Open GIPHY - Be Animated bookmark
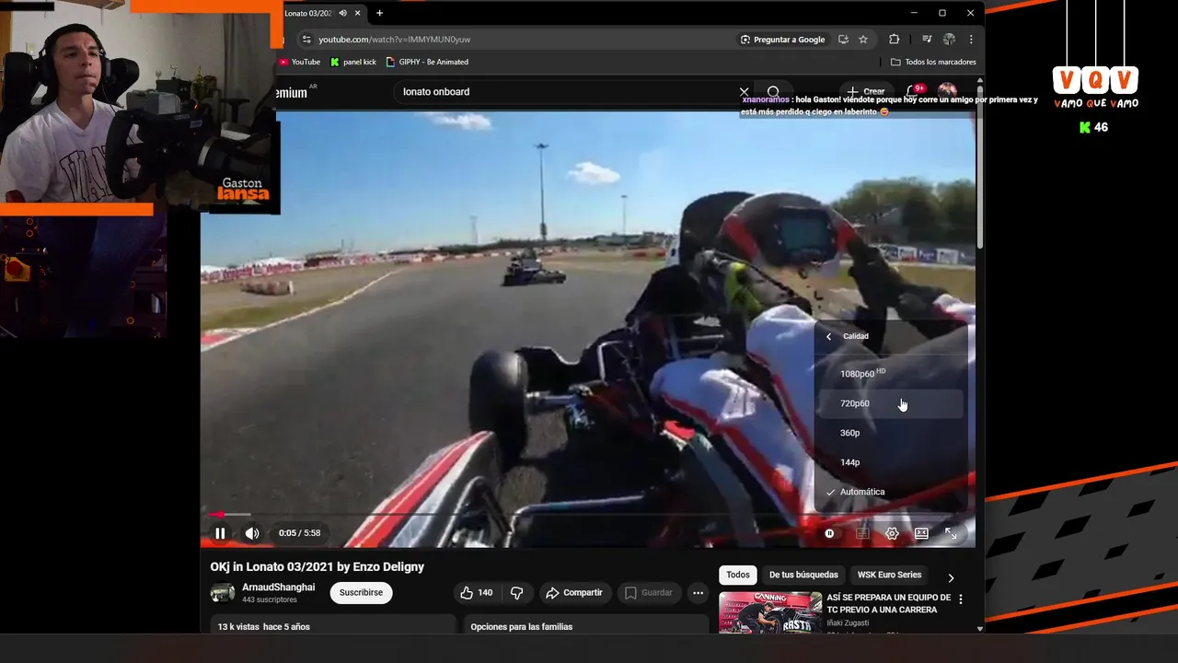 (427, 62)
